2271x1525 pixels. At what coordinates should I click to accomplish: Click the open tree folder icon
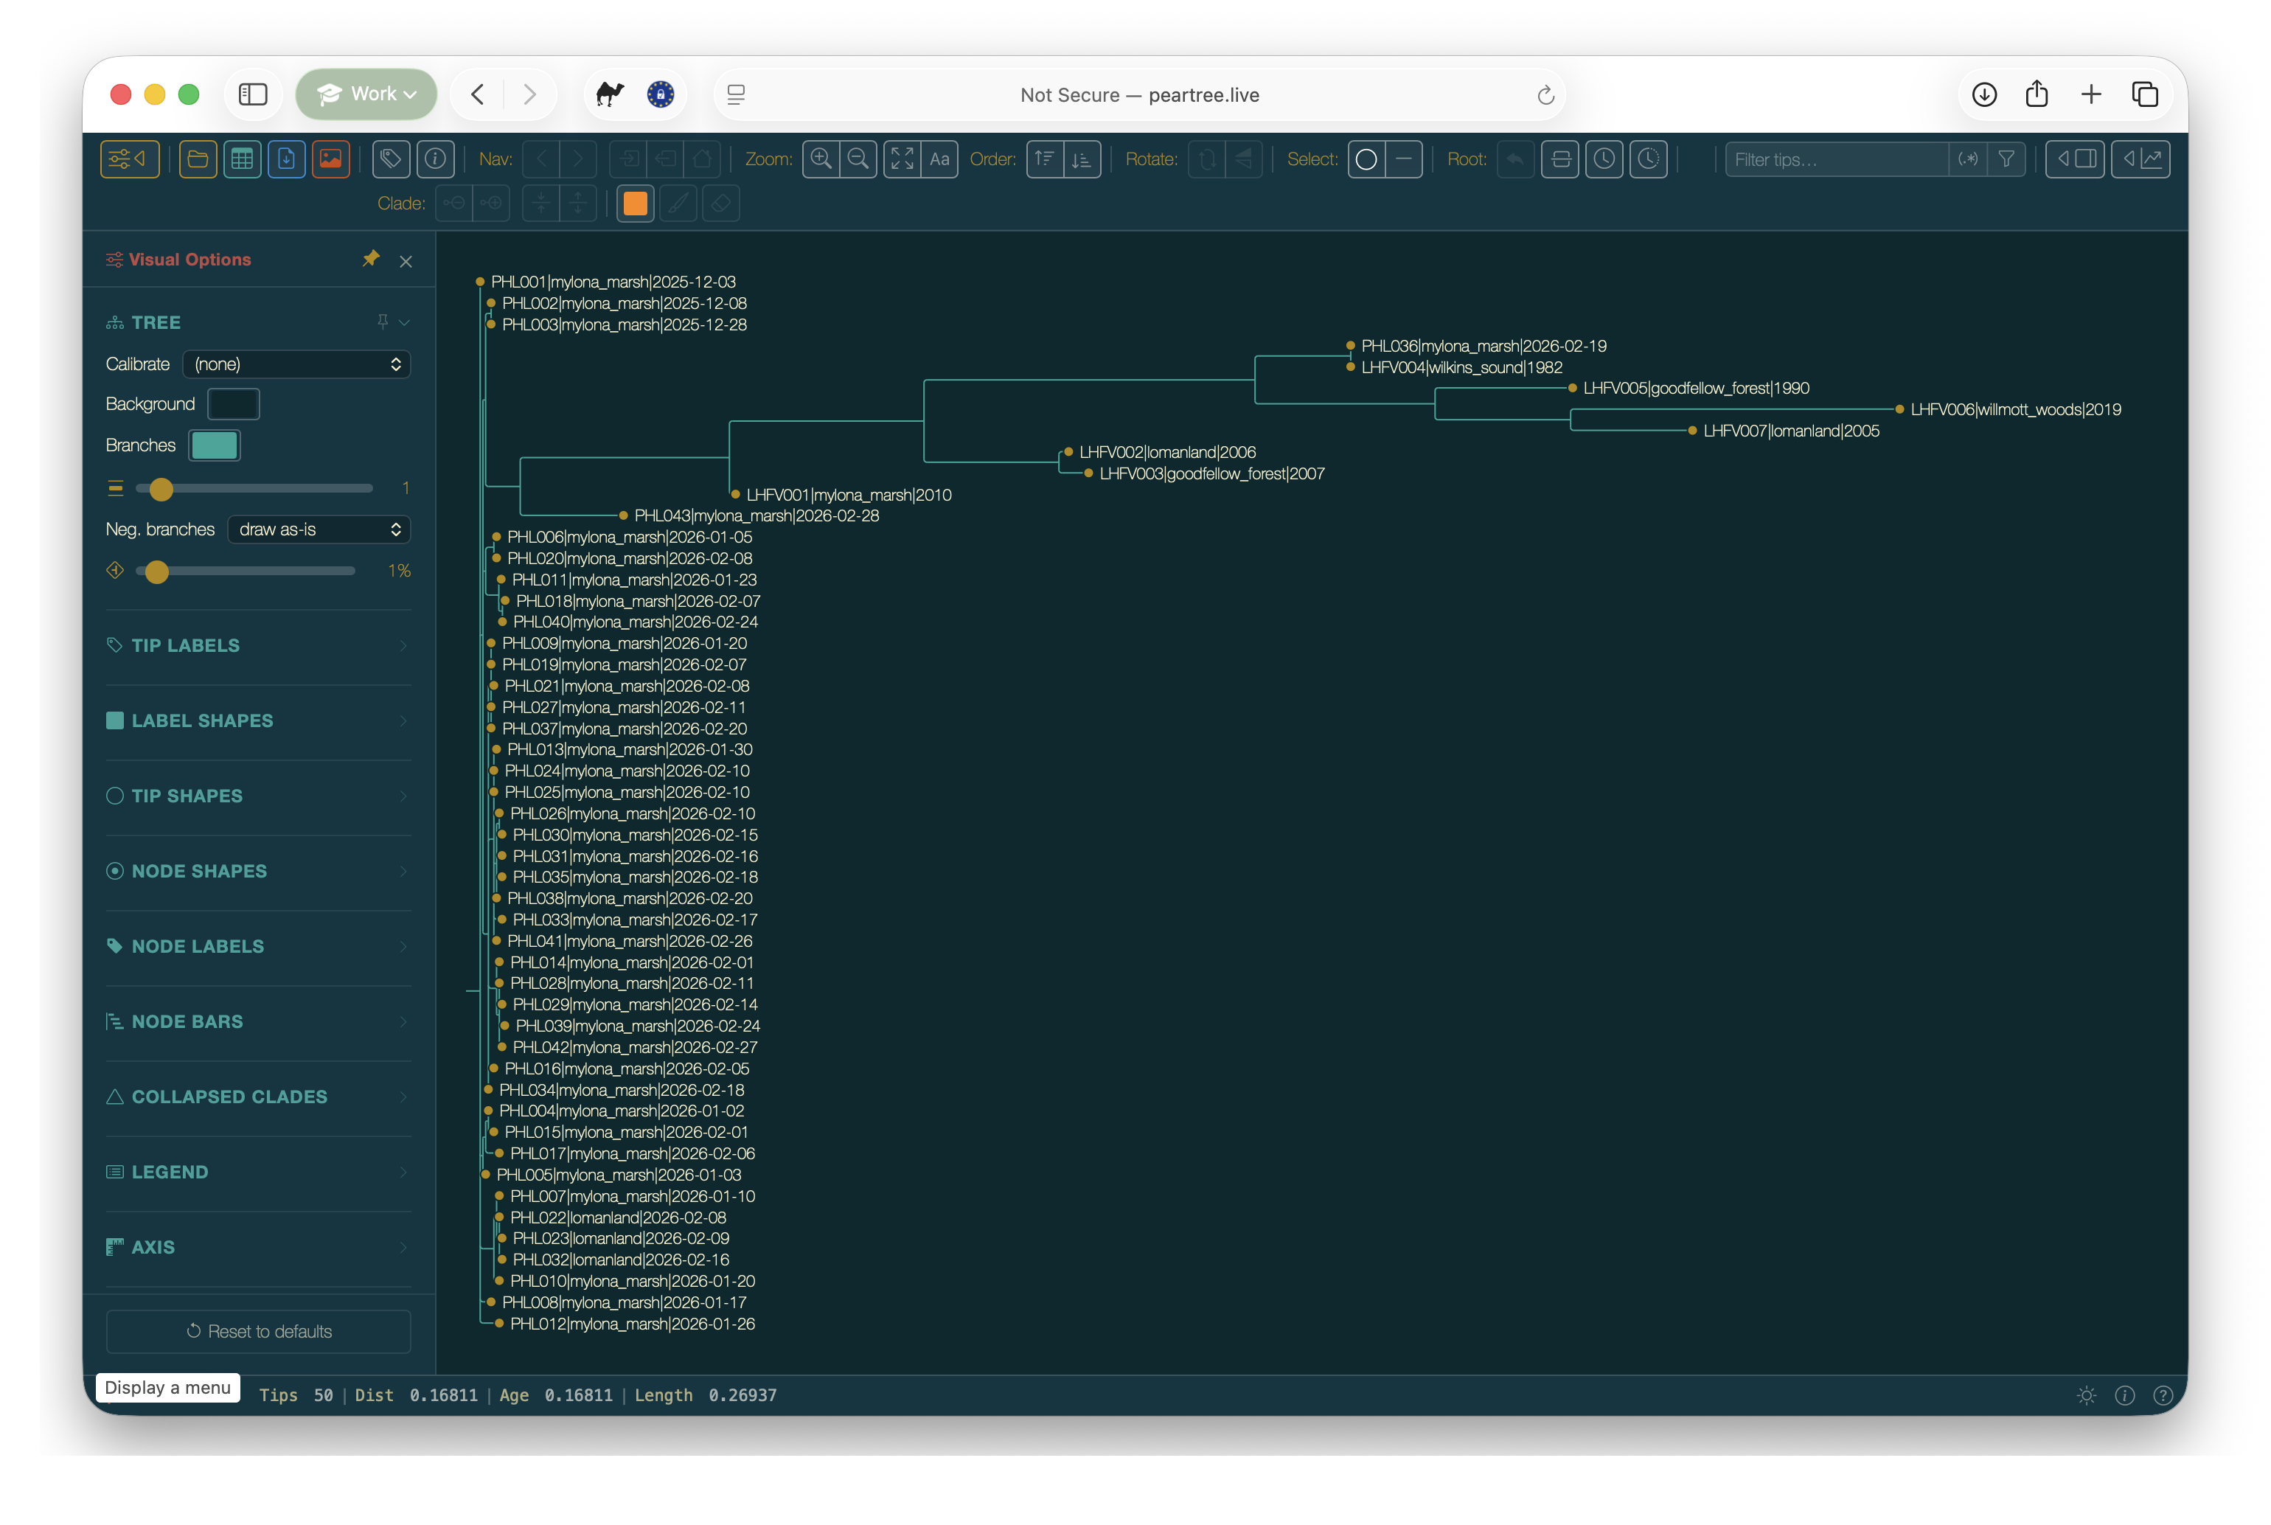pos(198,159)
